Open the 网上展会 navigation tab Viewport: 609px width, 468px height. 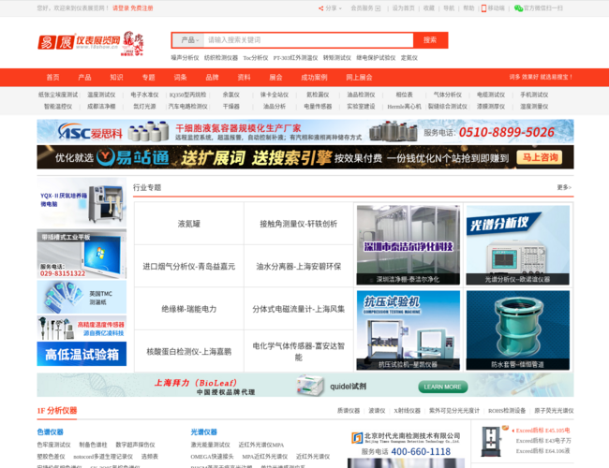click(359, 78)
